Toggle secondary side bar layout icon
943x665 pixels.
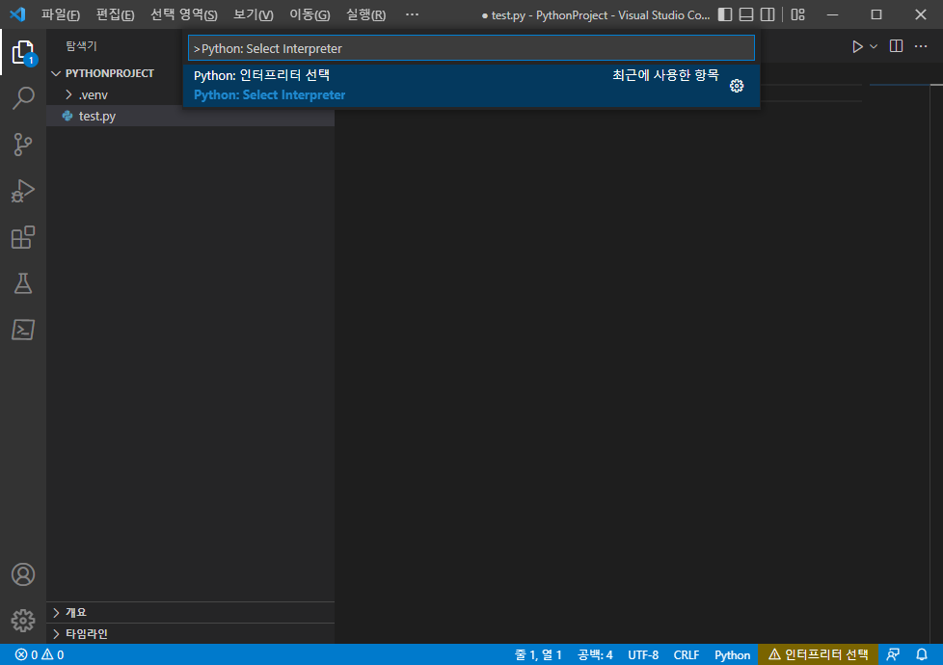(768, 14)
